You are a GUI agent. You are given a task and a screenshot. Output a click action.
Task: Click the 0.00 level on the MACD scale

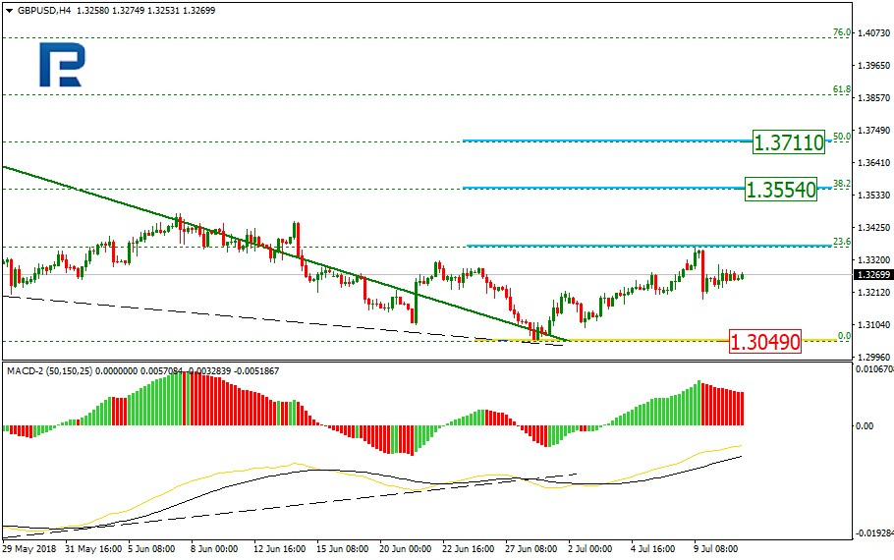click(x=866, y=426)
